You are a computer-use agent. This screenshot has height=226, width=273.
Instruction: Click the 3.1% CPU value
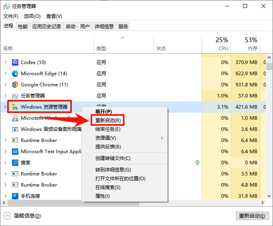[x=223, y=107]
